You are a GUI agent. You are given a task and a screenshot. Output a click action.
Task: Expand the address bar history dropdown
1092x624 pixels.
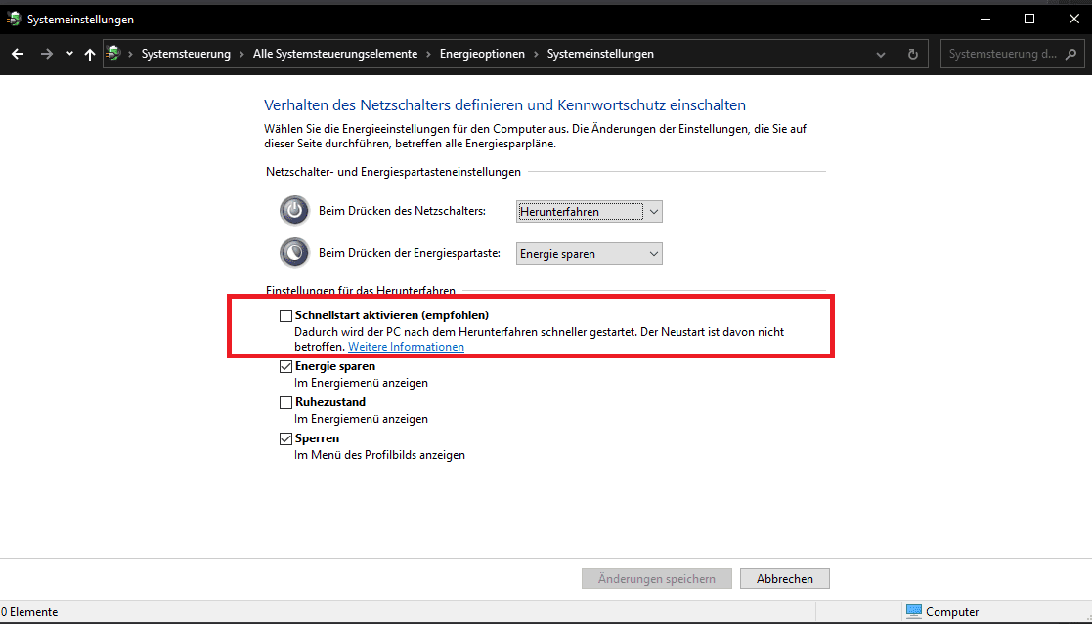pyautogui.click(x=881, y=55)
